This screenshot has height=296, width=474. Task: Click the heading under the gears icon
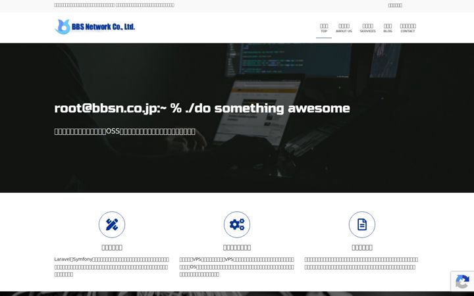pyautogui.click(x=237, y=247)
